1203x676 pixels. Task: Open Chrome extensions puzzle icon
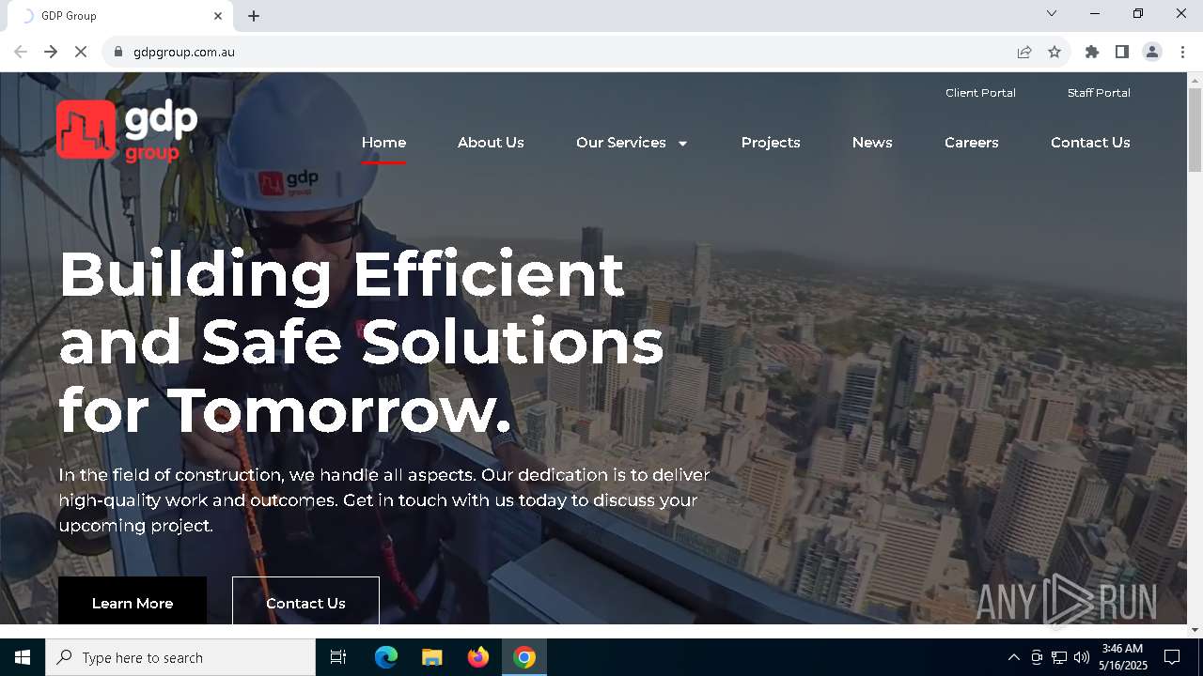coord(1092,52)
